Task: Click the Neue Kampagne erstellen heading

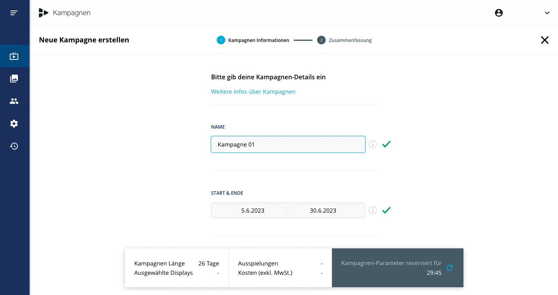Action: pos(84,40)
